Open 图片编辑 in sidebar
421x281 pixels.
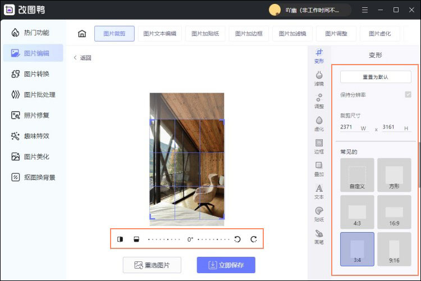(x=33, y=53)
